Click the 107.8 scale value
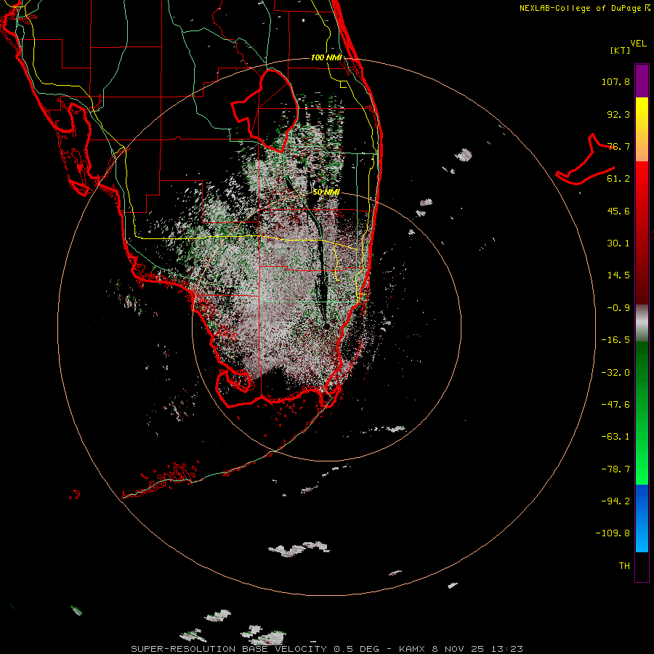The height and width of the screenshot is (654, 654). click(x=615, y=81)
